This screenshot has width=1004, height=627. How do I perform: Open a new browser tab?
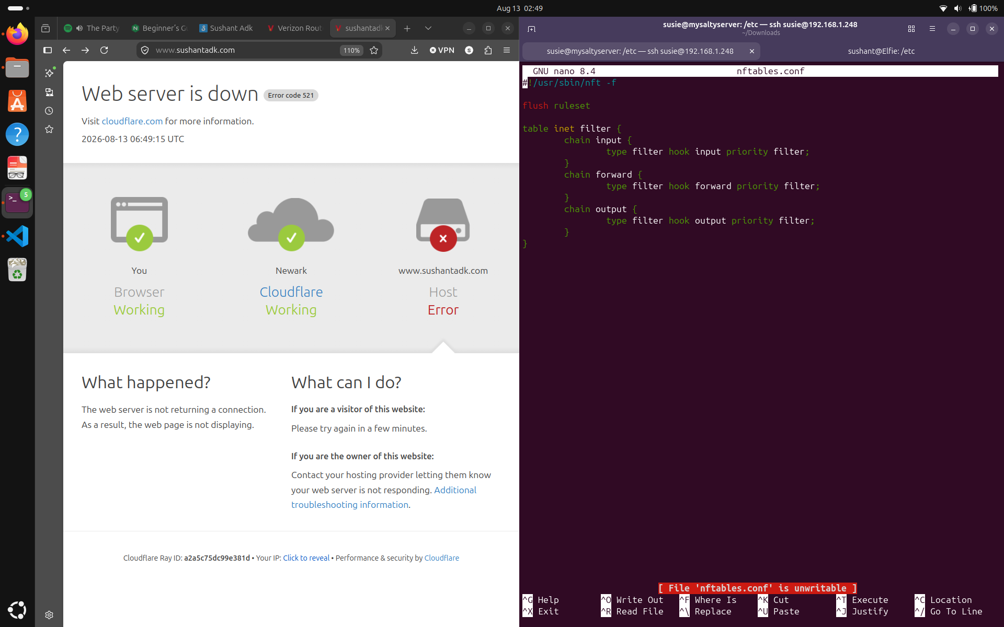pyautogui.click(x=407, y=28)
